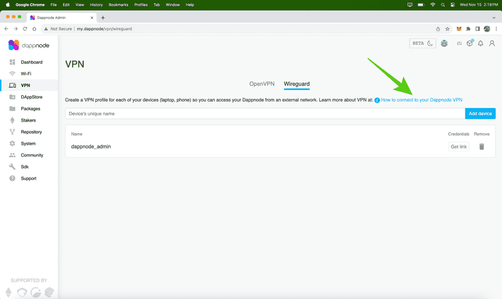Image resolution: width=502 pixels, height=299 pixels.
Task: Bookmark this page with the star icon
Action: tap(447, 29)
